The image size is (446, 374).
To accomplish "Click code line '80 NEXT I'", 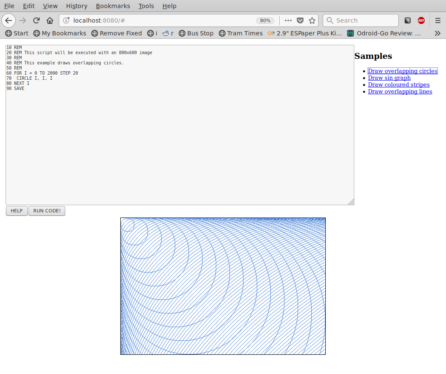I will tap(17, 83).
